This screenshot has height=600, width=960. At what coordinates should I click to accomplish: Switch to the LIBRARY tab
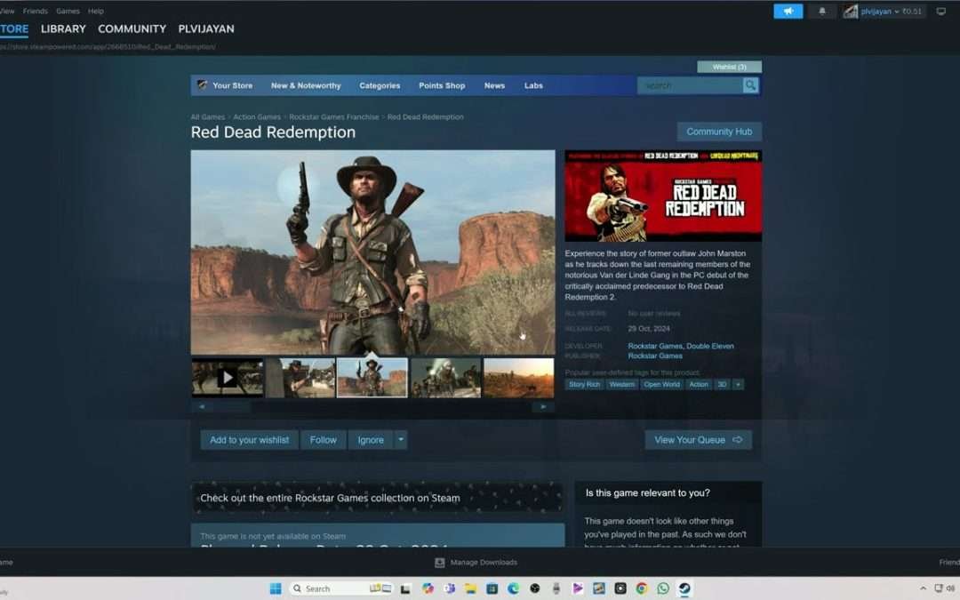click(63, 28)
